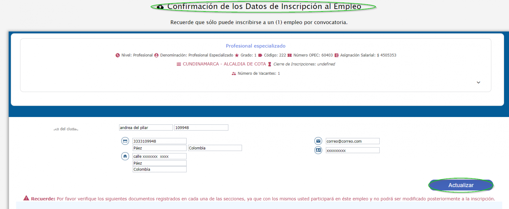Click the address field 'calle xxxxxxx xxxx'

159,156
